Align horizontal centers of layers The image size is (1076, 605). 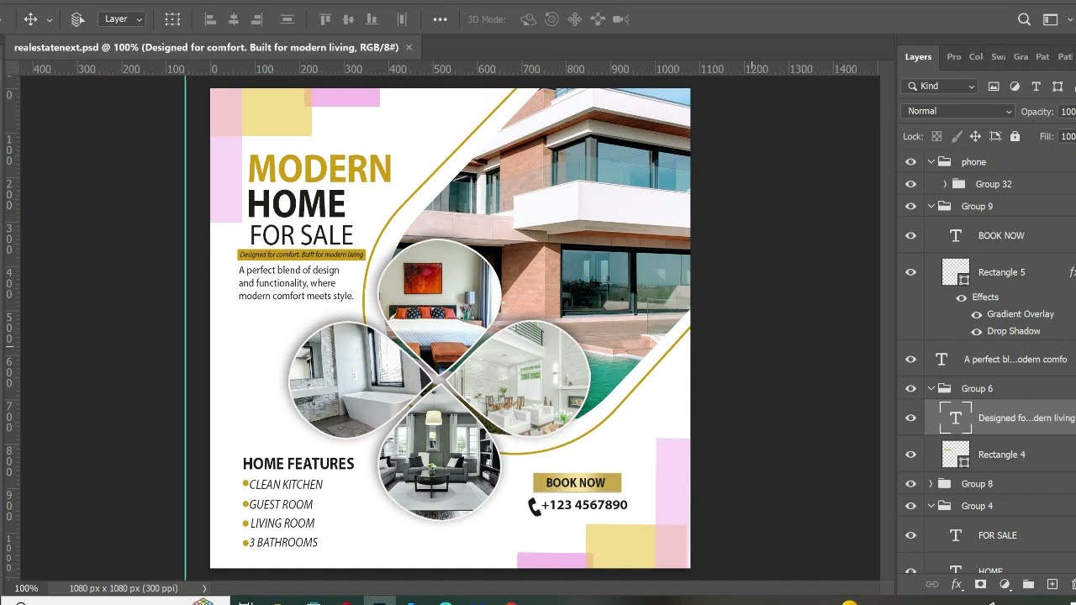click(x=234, y=18)
